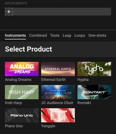Open the Combined tab

point(38,36)
